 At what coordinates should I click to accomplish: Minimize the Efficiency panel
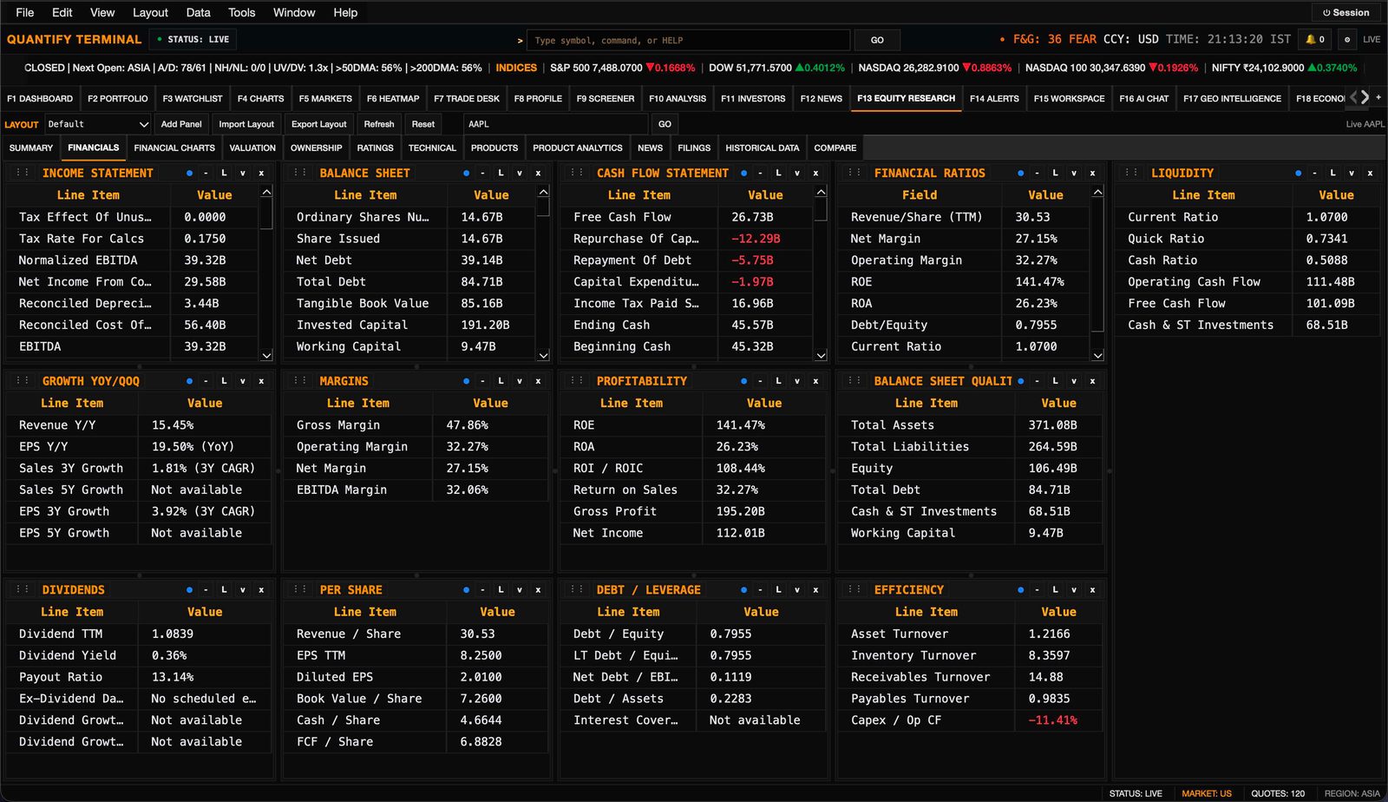tap(1037, 589)
